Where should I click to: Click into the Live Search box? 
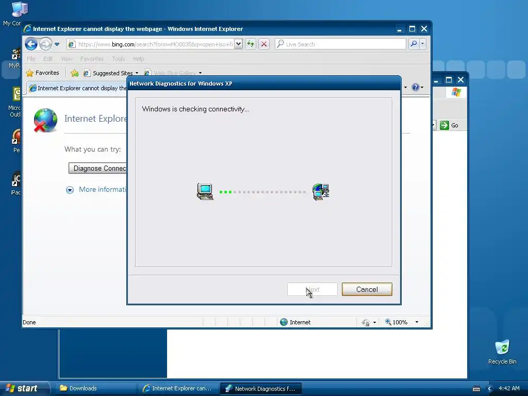341,44
